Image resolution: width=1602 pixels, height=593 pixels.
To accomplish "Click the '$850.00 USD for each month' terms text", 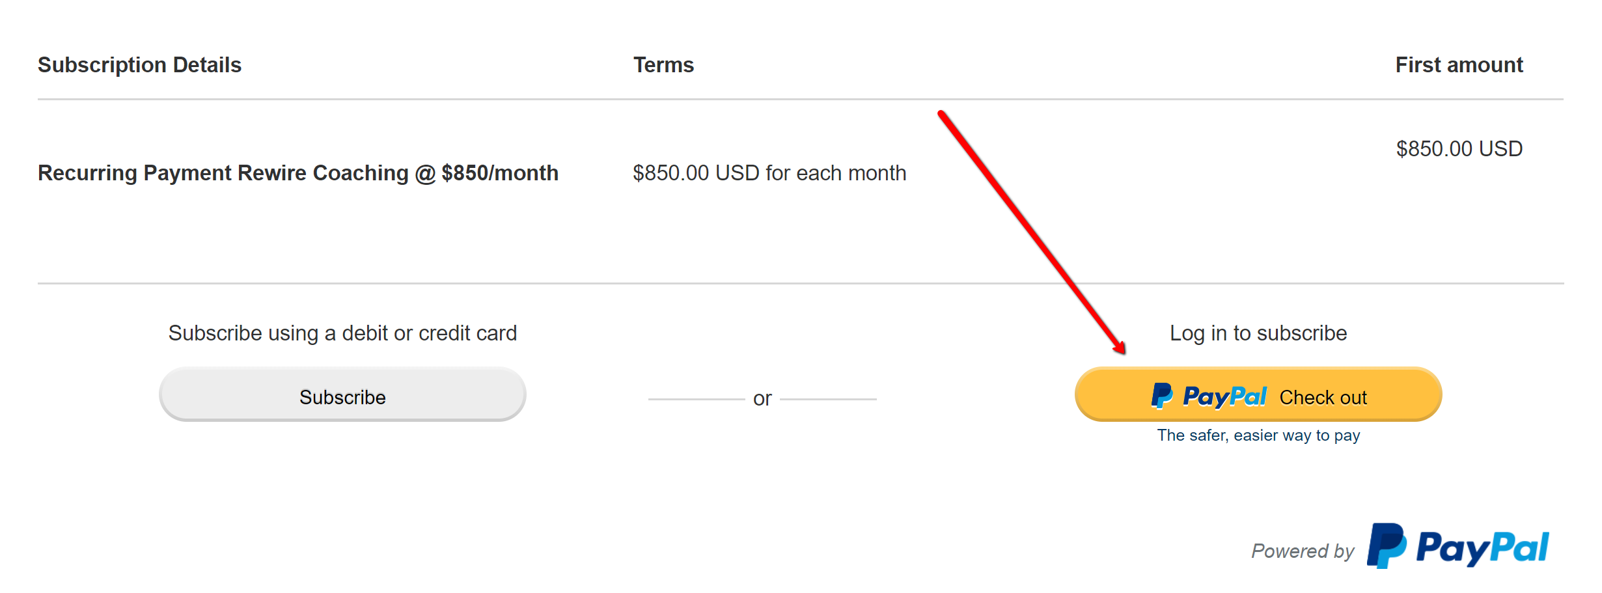I will 769,173.
